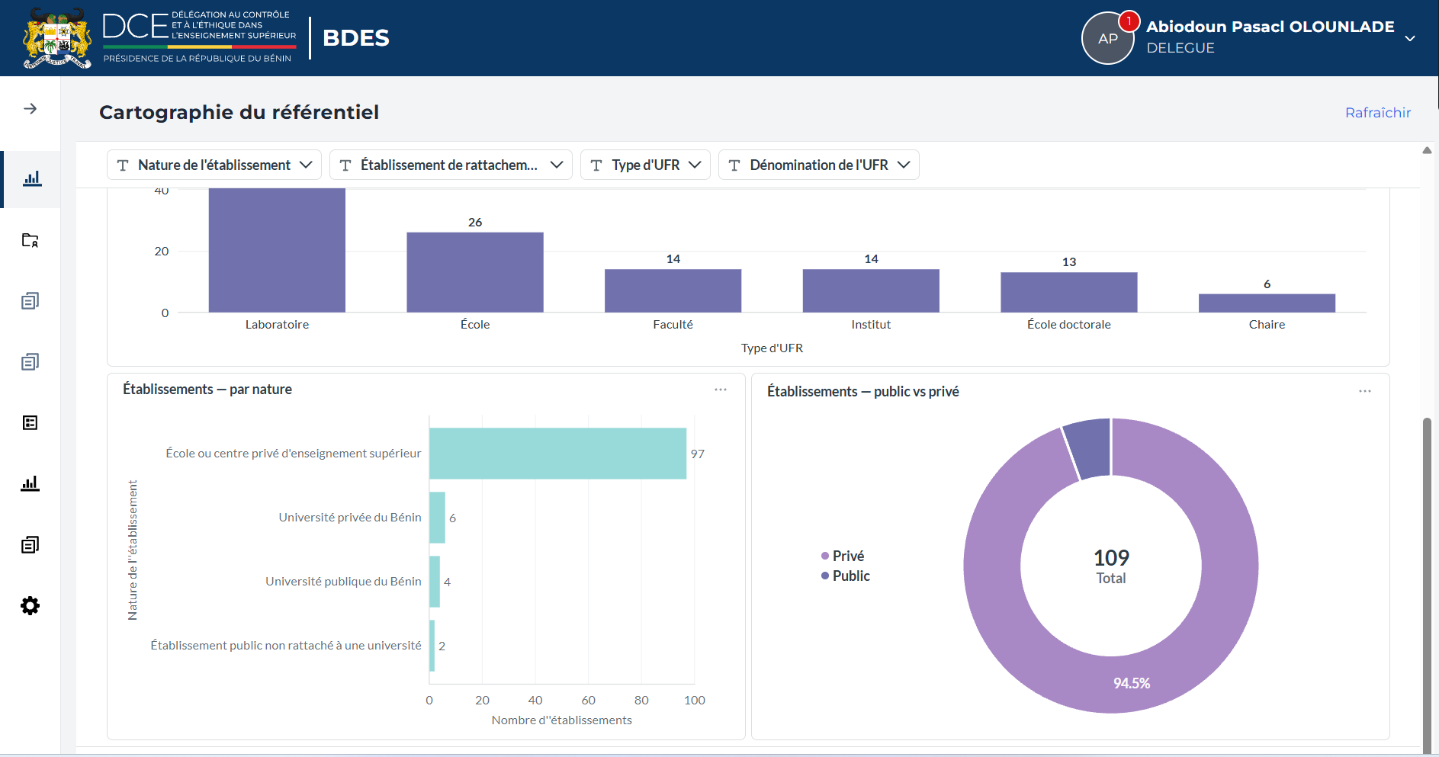
Task: Click the AP avatar with notification badge
Action: click(1108, 38)
